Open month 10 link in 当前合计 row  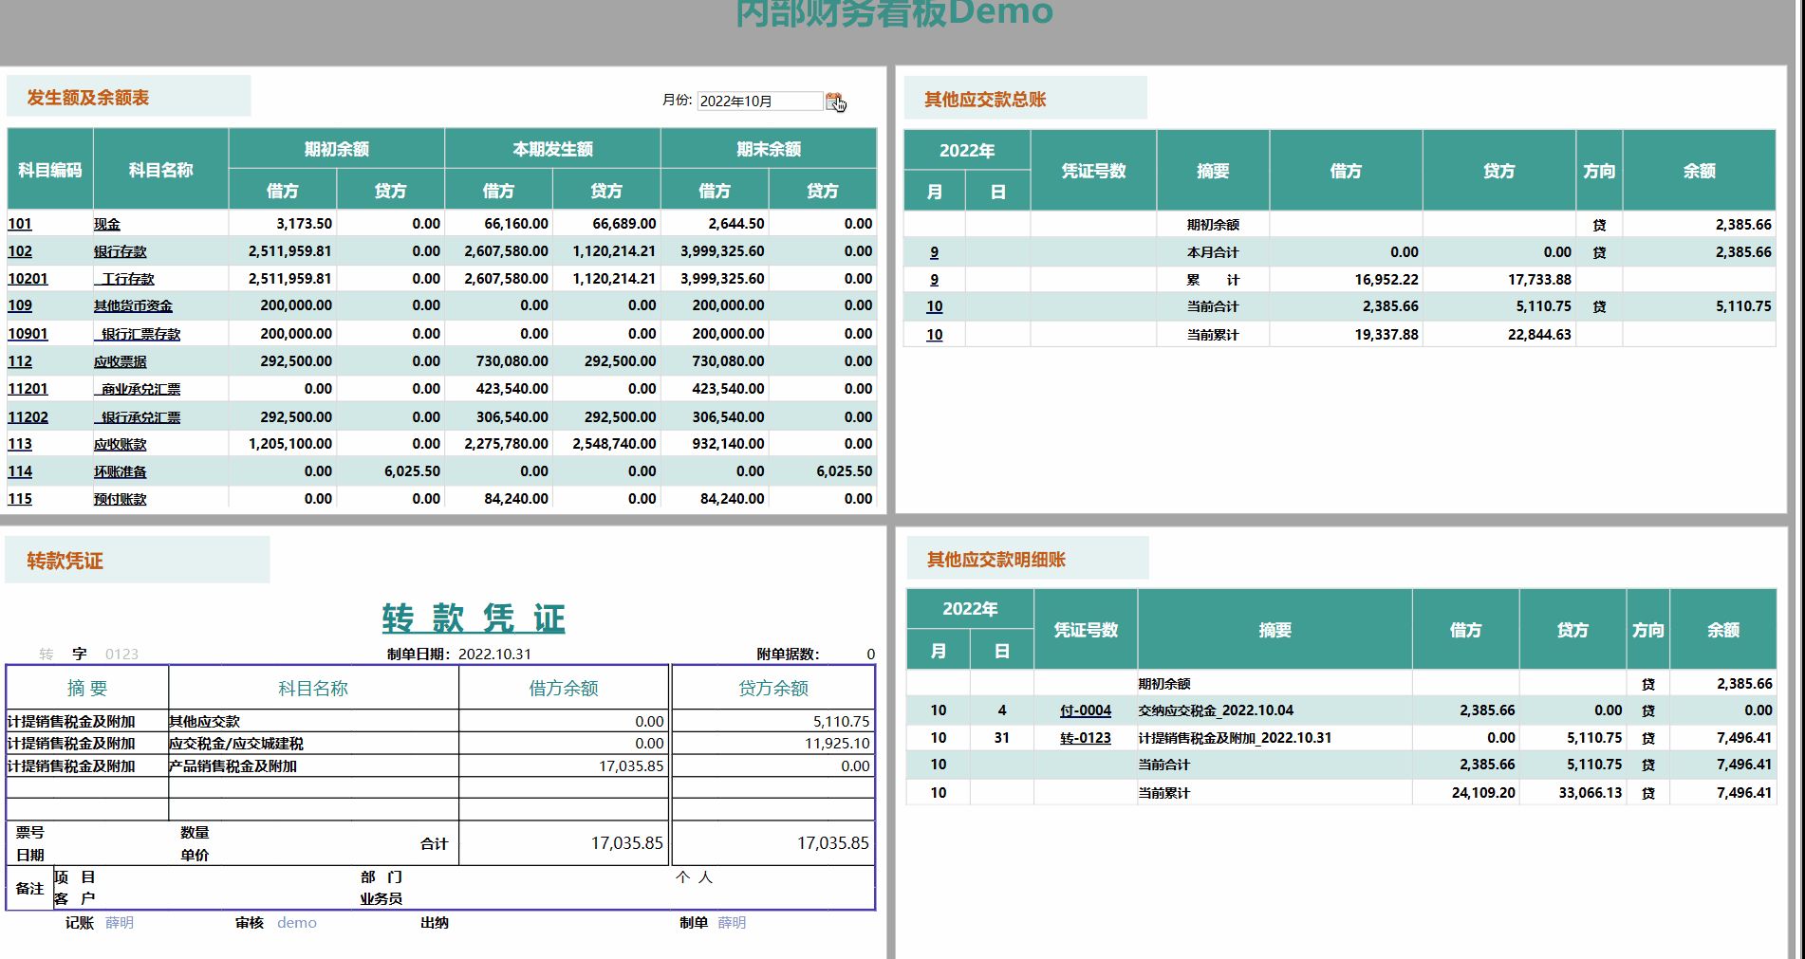[935, 306]
